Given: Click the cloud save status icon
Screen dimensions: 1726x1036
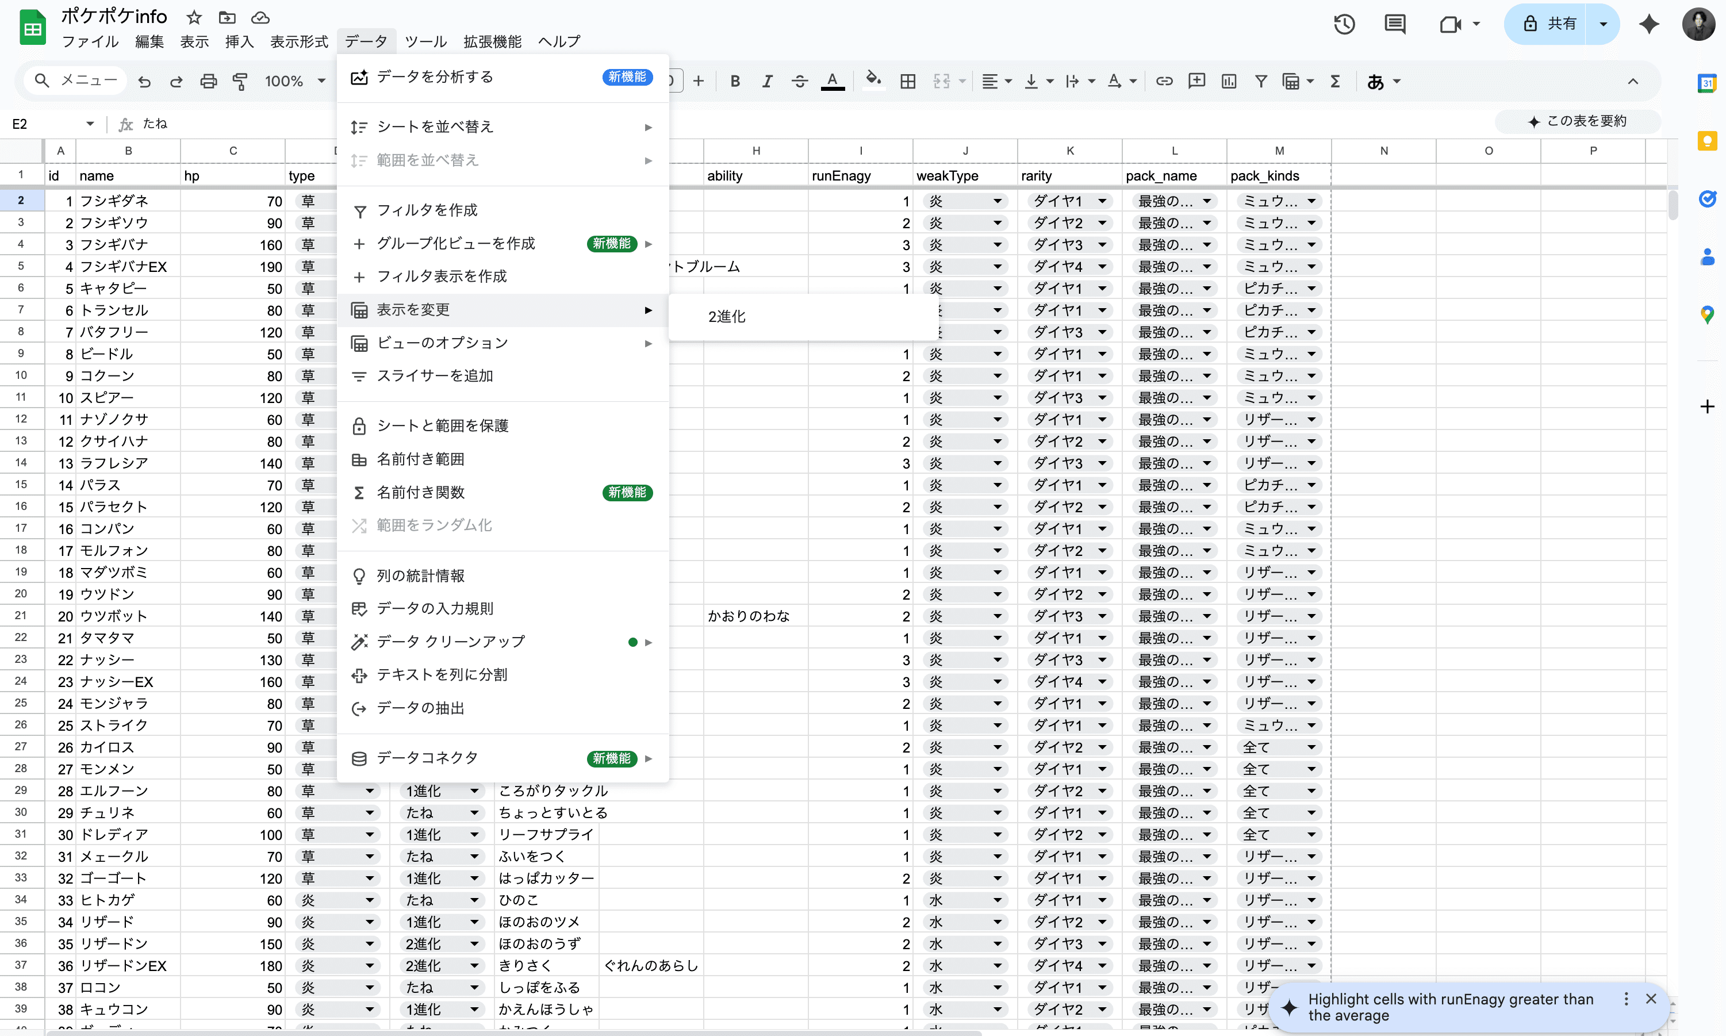Looking at the screenshot, I should (260, 17).
